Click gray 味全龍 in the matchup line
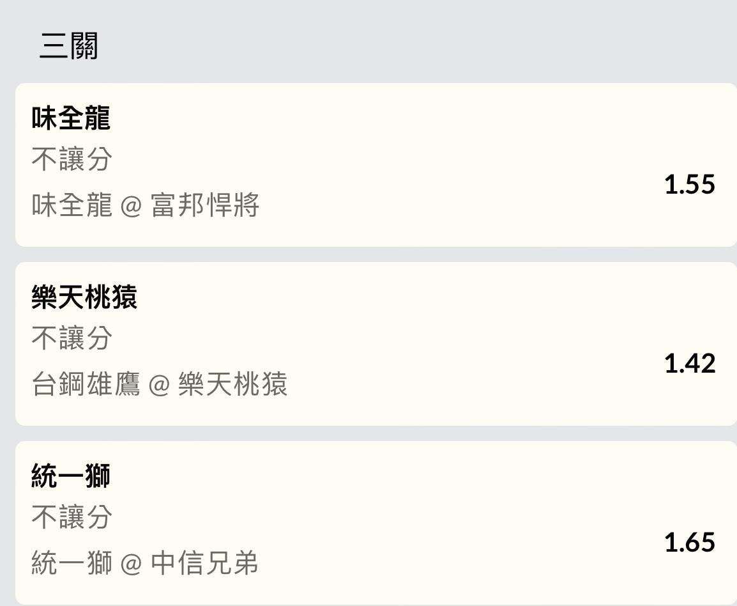 pos(72,206)
